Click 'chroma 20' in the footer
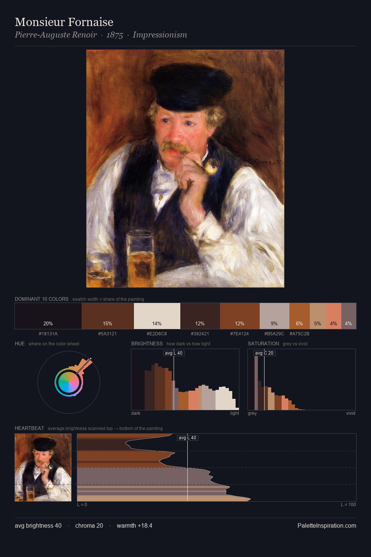 click(89, 525)
